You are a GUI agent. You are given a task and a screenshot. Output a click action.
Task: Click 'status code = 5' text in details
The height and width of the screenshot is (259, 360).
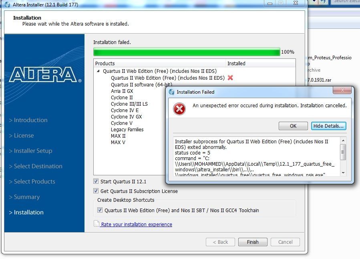(x=192, y=153)
